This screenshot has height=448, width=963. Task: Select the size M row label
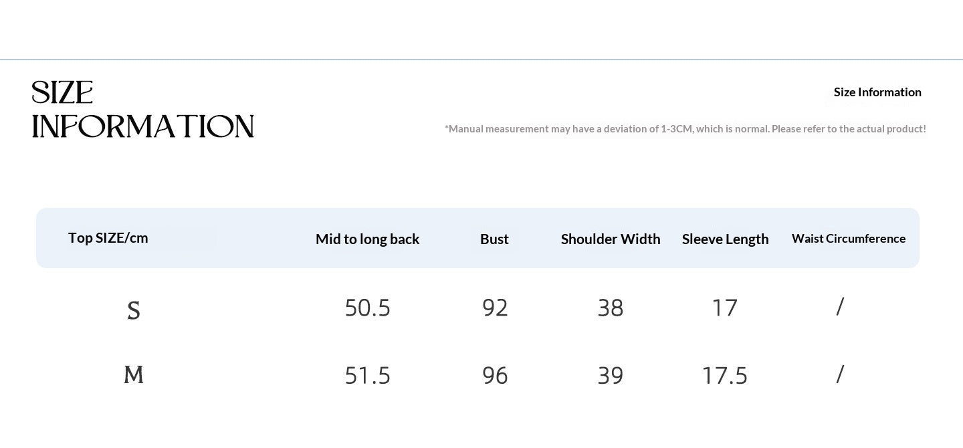coord(134,374)
